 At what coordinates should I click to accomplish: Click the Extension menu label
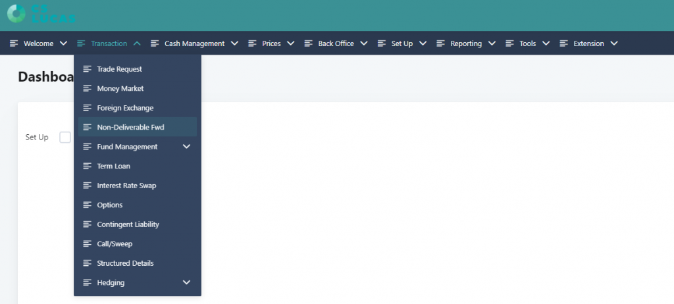[588, 43]
